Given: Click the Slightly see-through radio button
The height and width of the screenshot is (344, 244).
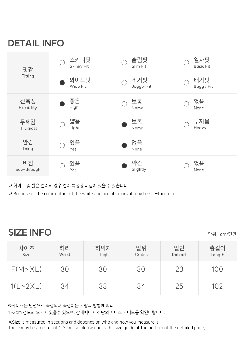Looking at the screenshot, I should pyautogui.click(x=124, y=166).
